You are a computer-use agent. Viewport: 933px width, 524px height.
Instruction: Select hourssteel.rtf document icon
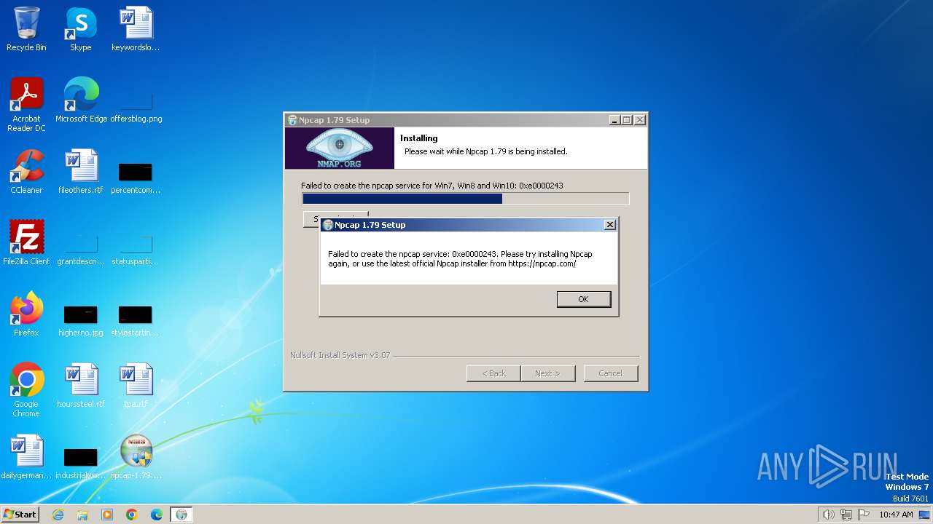point(81,385)
